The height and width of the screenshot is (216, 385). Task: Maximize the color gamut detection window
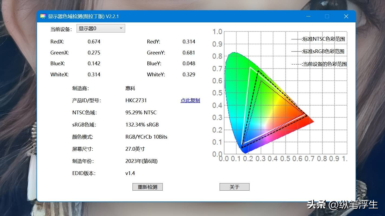[327, 16]
